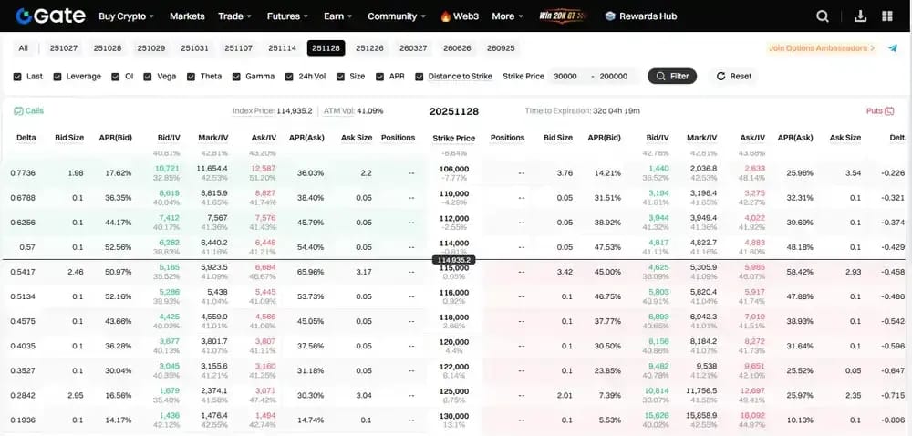This screenshot has height=436, width=912.
Task: Select the 251226 expiry tab
Action: pyautogui.click(x=370, y=48)
